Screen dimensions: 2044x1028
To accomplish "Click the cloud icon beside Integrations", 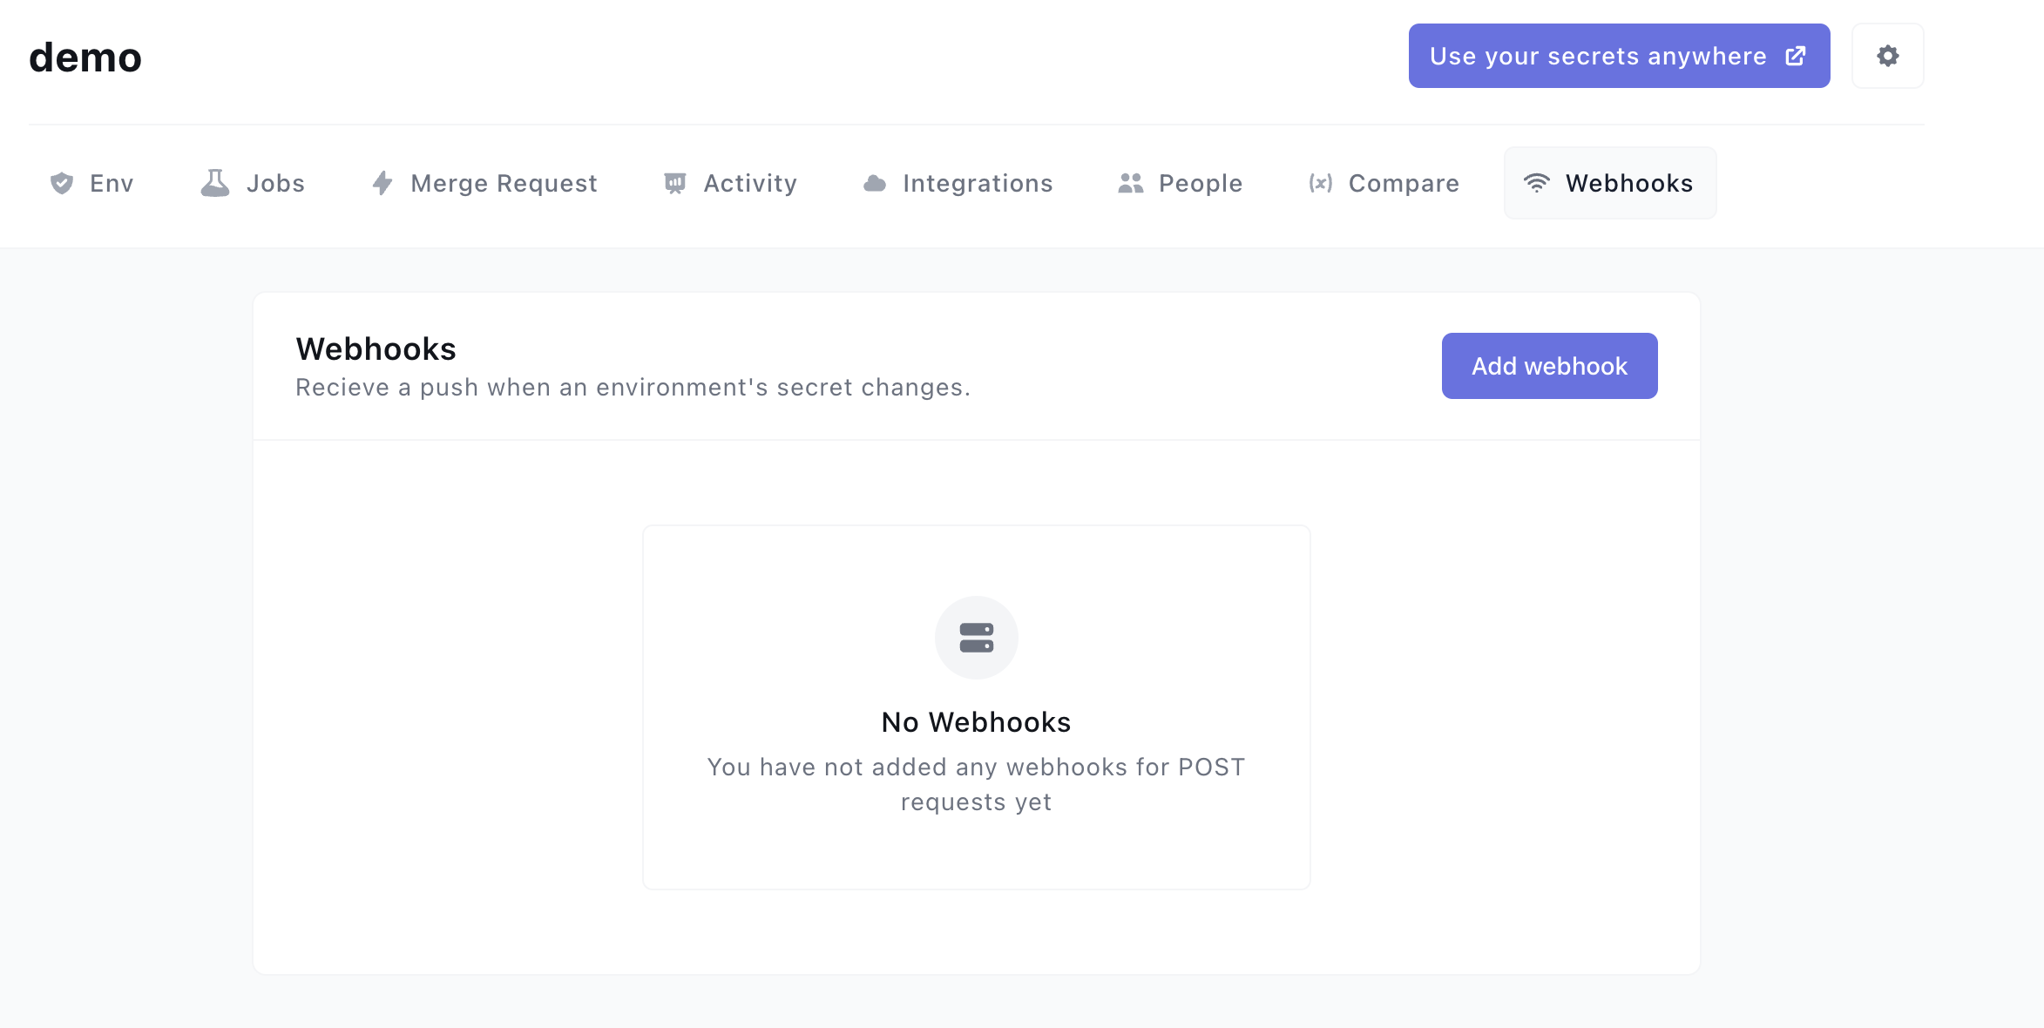I will (x=875, y=183).
